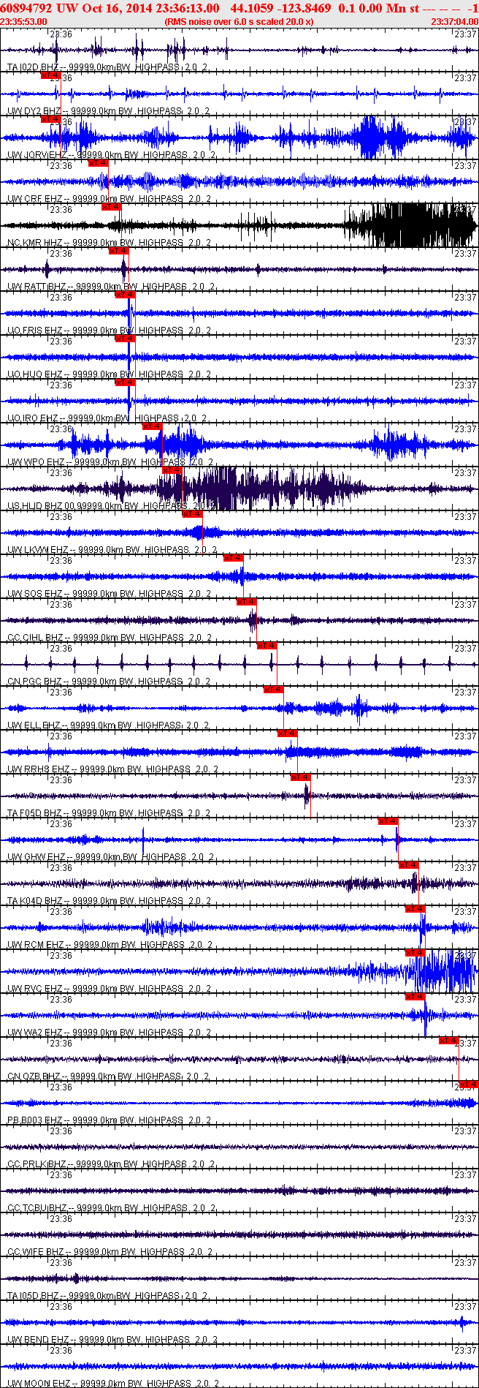Select the PB B003 EHZ station label
The image size is (479, 1388).
107,1120
